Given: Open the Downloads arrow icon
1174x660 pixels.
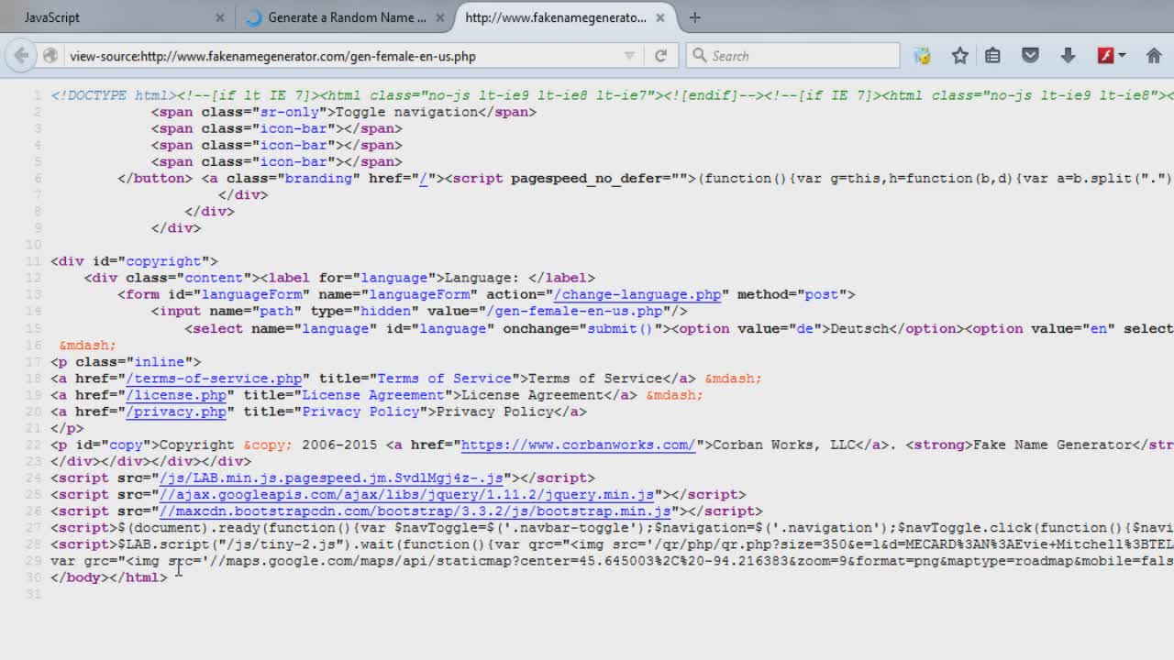Looking at the screenshot, I should coord(1068,56).
